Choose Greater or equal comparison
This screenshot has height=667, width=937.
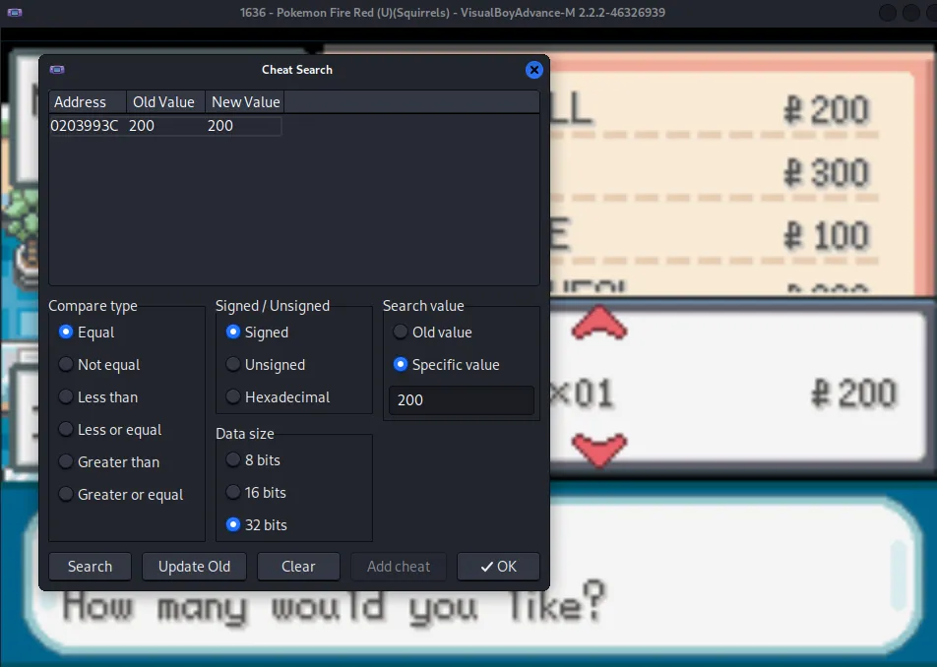click(x=66, y=495)
